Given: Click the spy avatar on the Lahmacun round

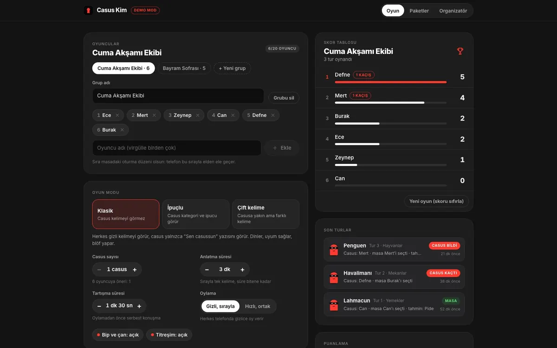Looking at the screenshot, I should pyautogui.click(x=334, y=304).
